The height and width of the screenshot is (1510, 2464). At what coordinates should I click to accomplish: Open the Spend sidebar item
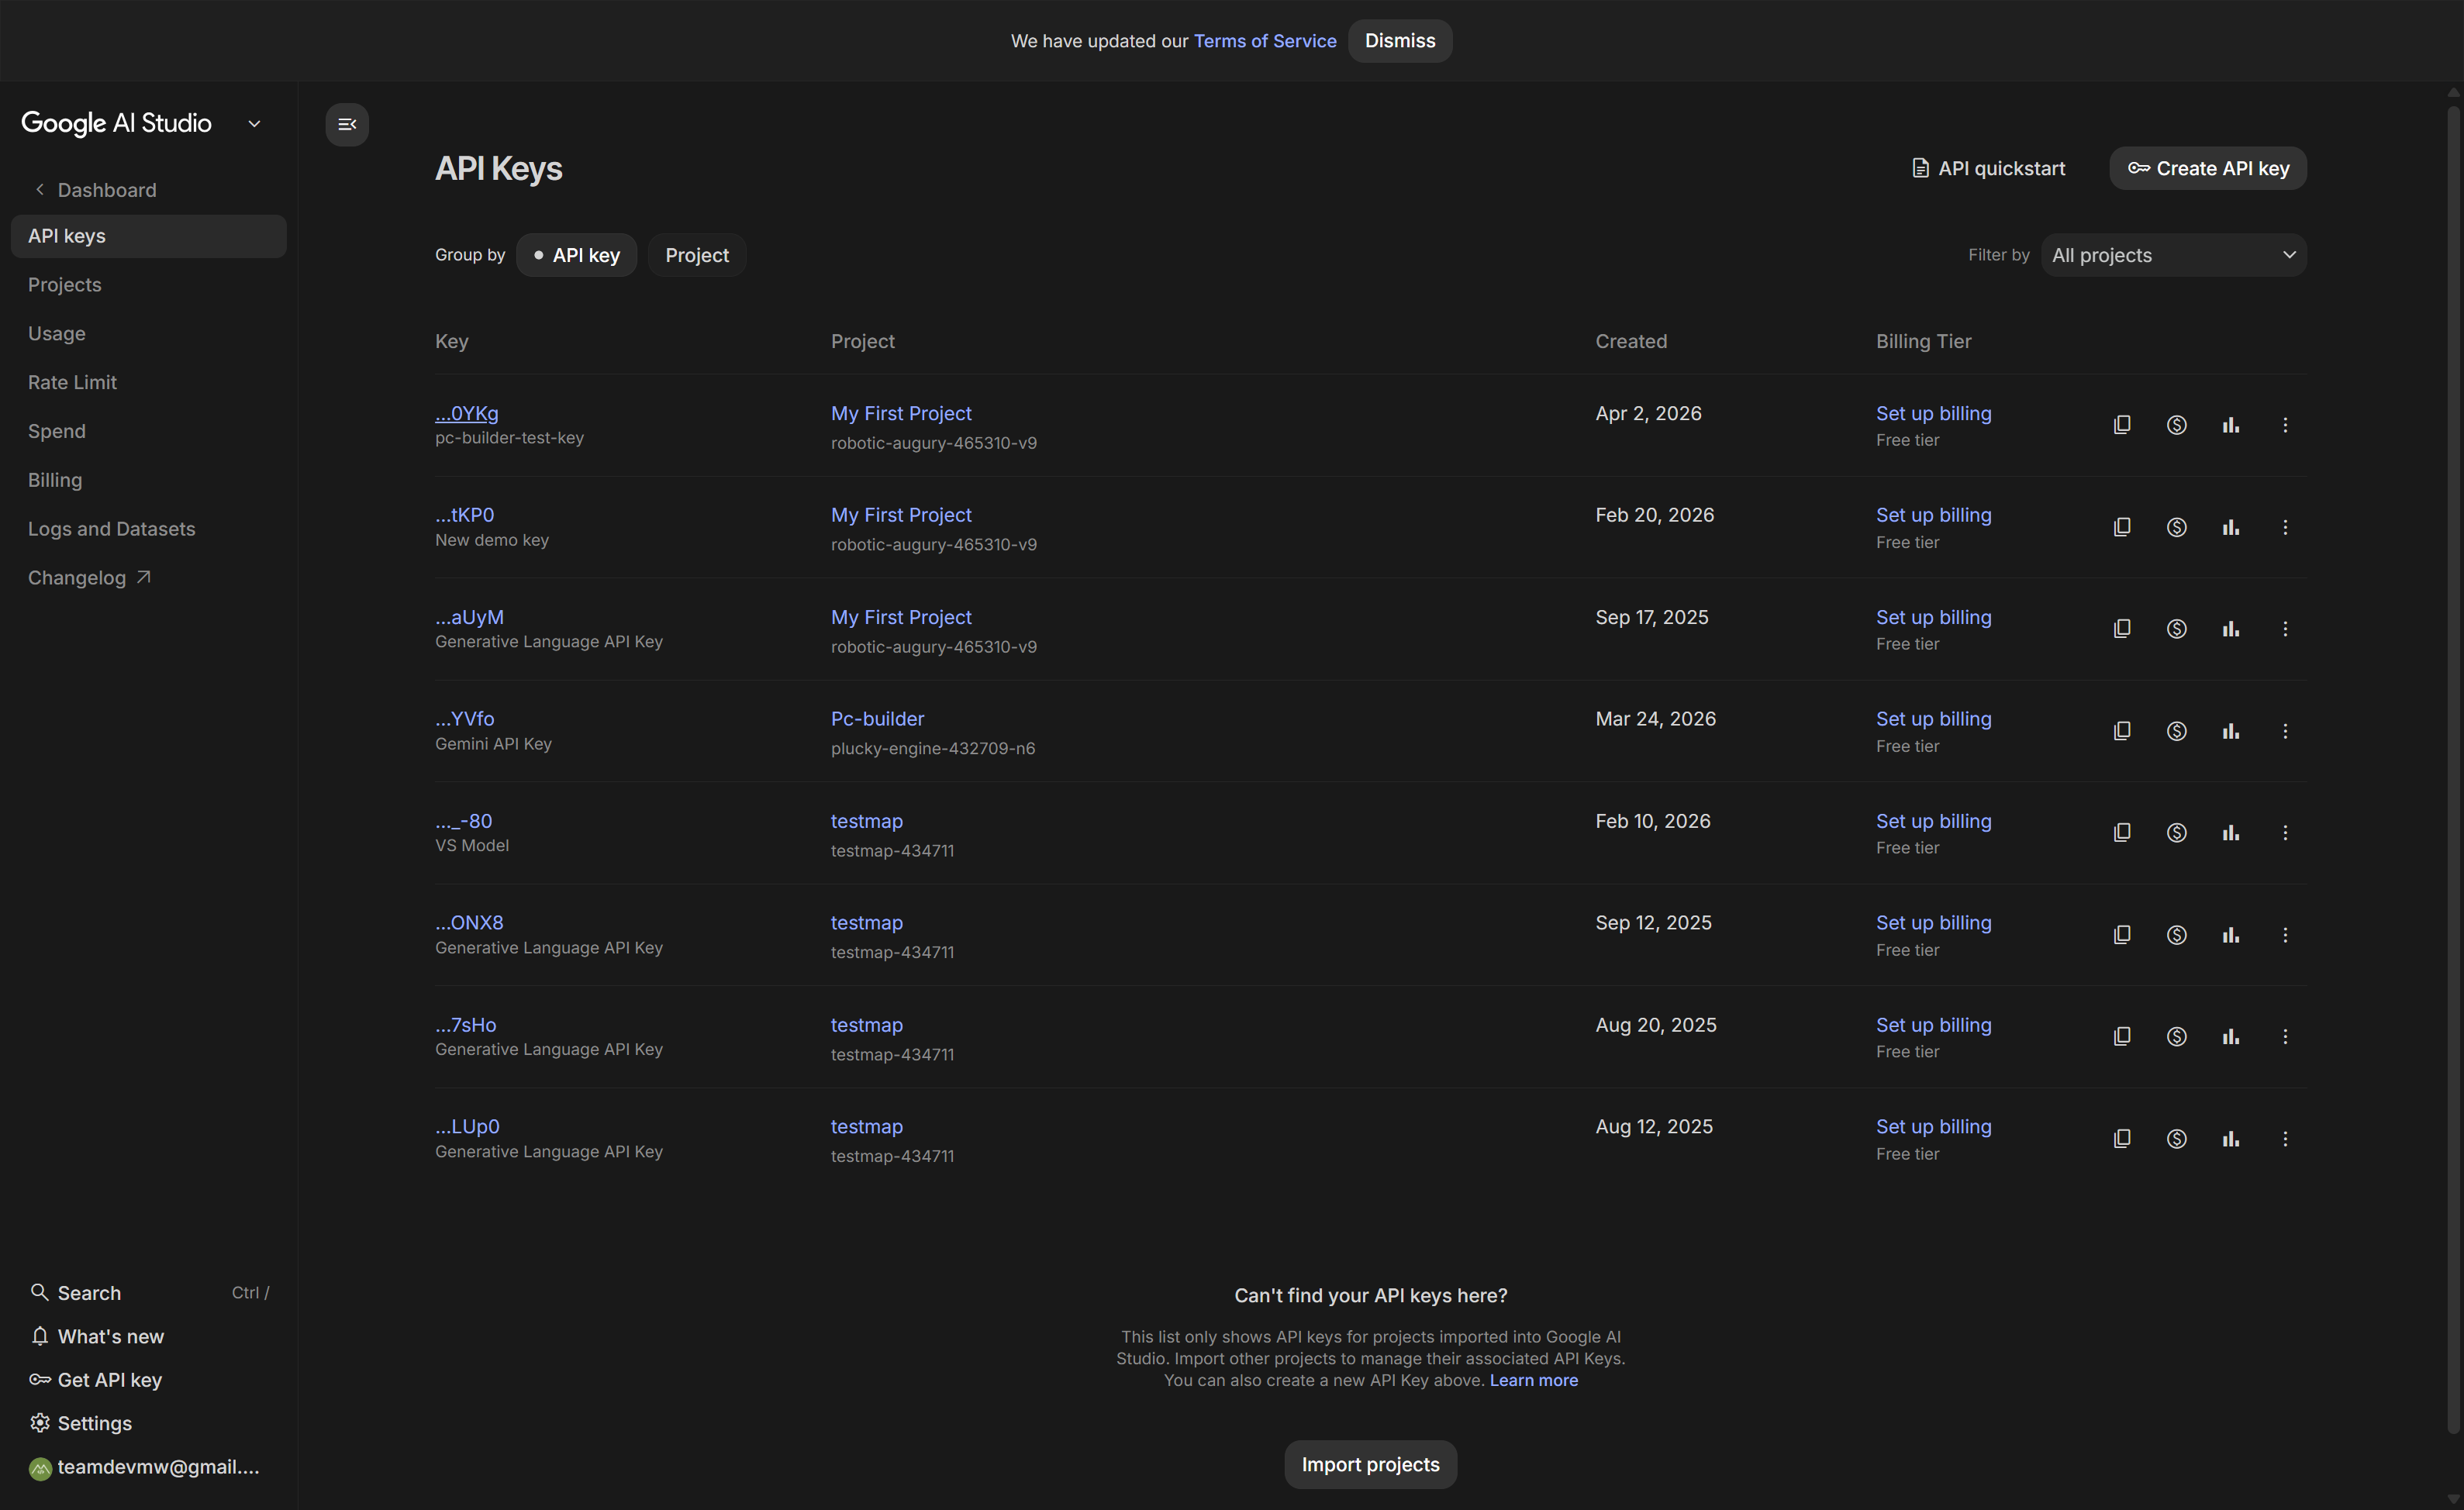coord(148,432)
